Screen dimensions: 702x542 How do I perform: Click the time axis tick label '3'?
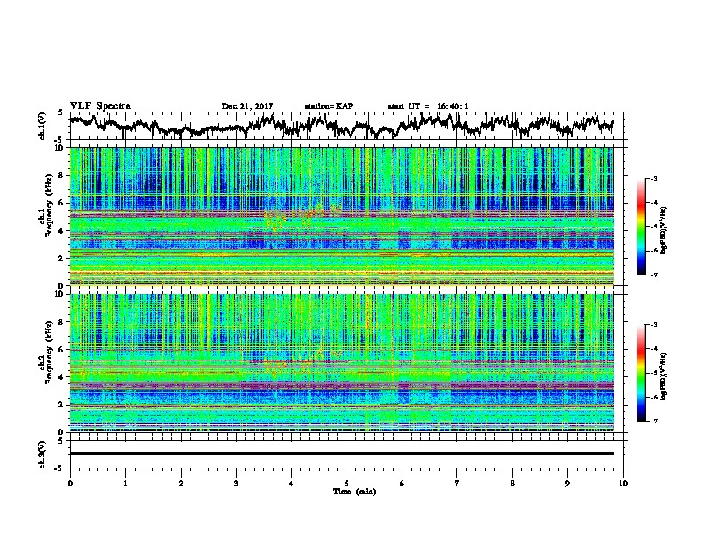point(236,484)
